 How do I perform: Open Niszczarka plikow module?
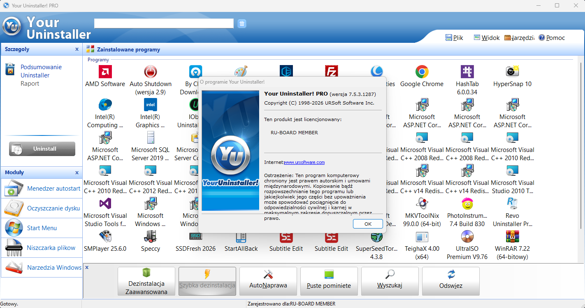(42, 248)
